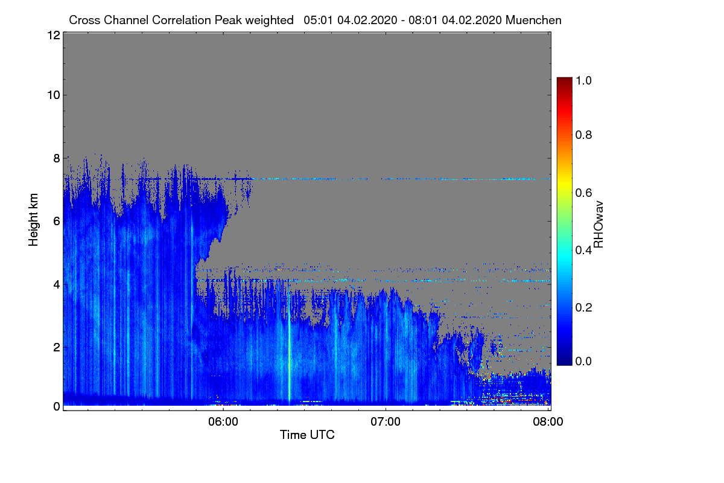Click the station name 'Muenchen' in title

pos(534,20)
